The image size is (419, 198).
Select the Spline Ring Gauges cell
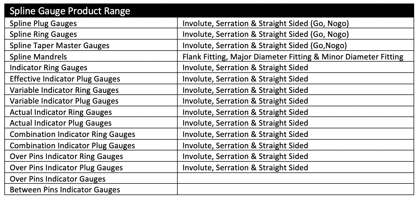tap(91, 34)
